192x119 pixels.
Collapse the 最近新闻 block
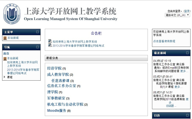click(187, 53)
